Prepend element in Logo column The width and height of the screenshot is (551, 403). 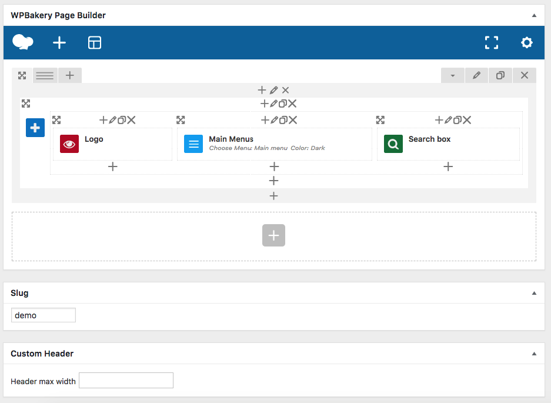coord(103,120)
